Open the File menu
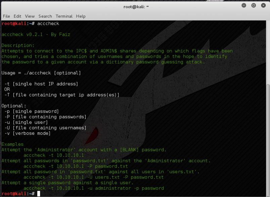The width and height of the screenshot is (270, 197). click(x=6, y=16)
